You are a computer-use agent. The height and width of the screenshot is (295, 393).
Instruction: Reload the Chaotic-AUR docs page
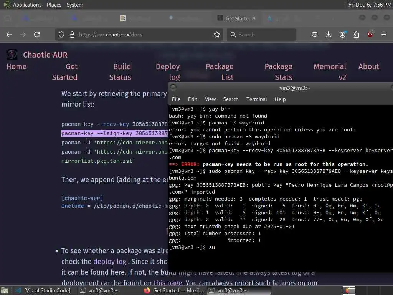click(37, 35)
